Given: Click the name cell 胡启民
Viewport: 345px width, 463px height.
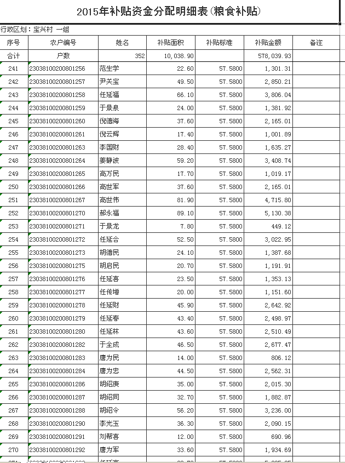Looking at the screenshot, I should pos(122,266).
